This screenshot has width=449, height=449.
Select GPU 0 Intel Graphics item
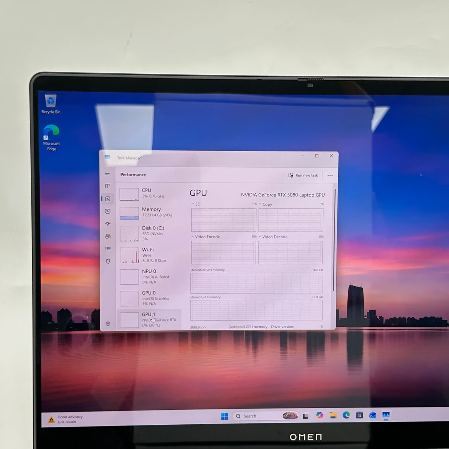click(149, 299)
